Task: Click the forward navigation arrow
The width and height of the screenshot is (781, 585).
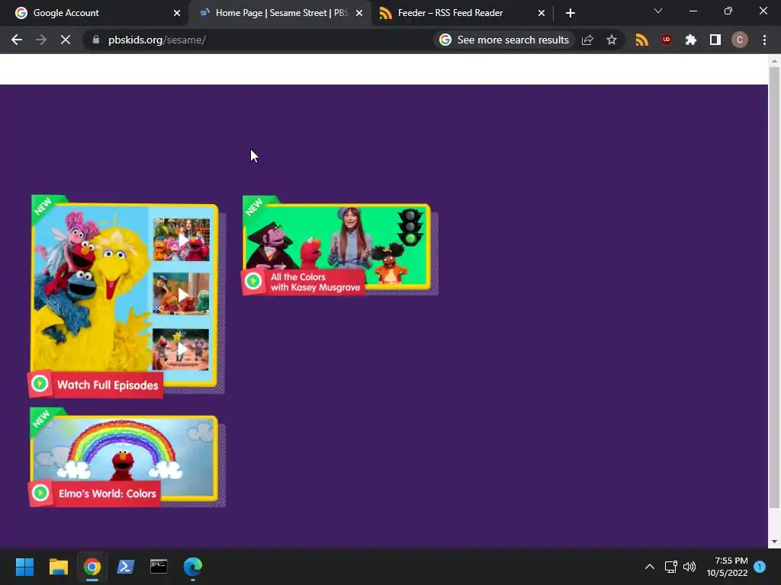Action: coord(41,40)
